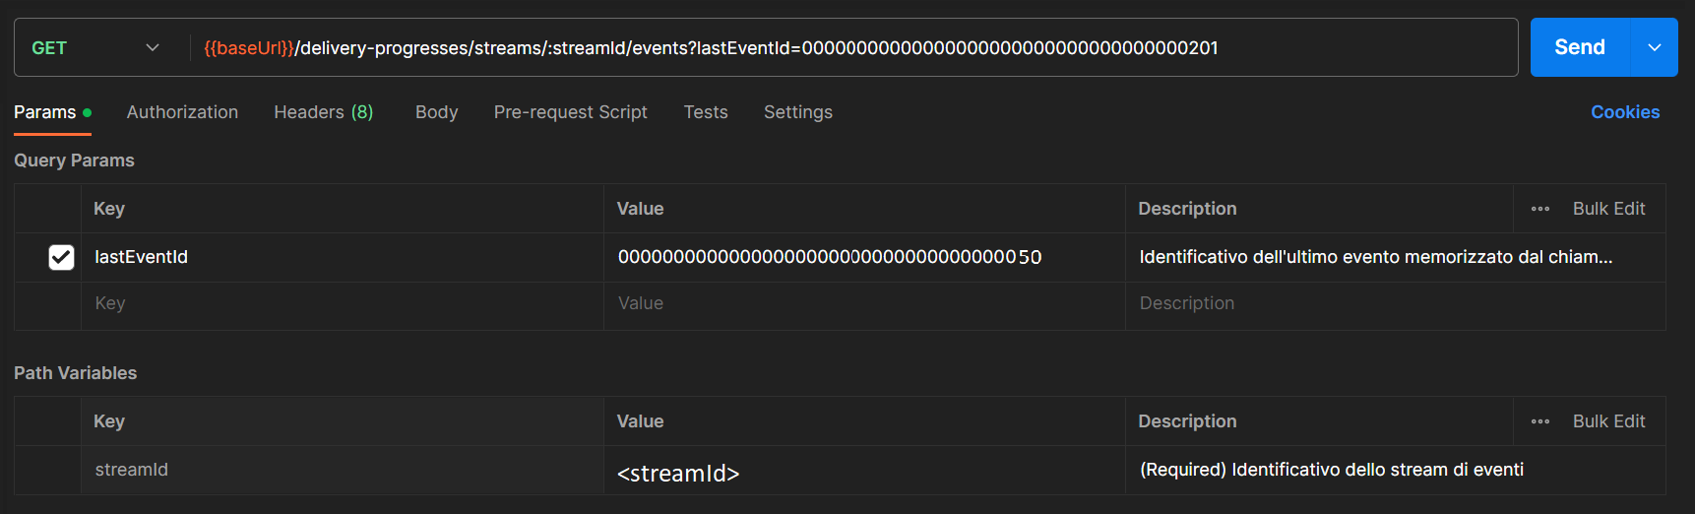Open Path Variables column options ellipsis
This screenshot has width=1695, height=514.
coord(1539,421)
